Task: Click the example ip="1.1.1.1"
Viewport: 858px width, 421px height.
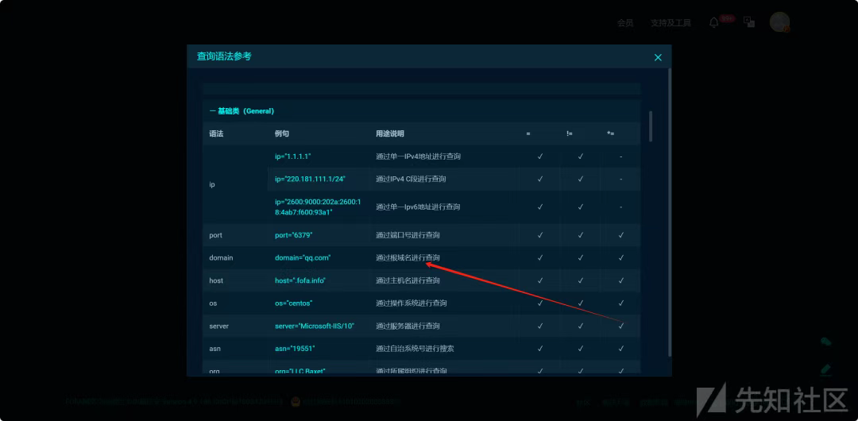Action: tap(292, 156)
